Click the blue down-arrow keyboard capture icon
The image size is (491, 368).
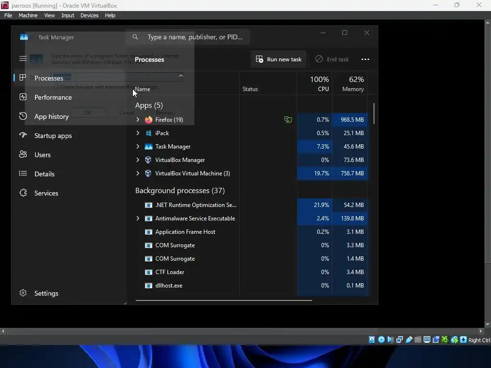(464, 340)
